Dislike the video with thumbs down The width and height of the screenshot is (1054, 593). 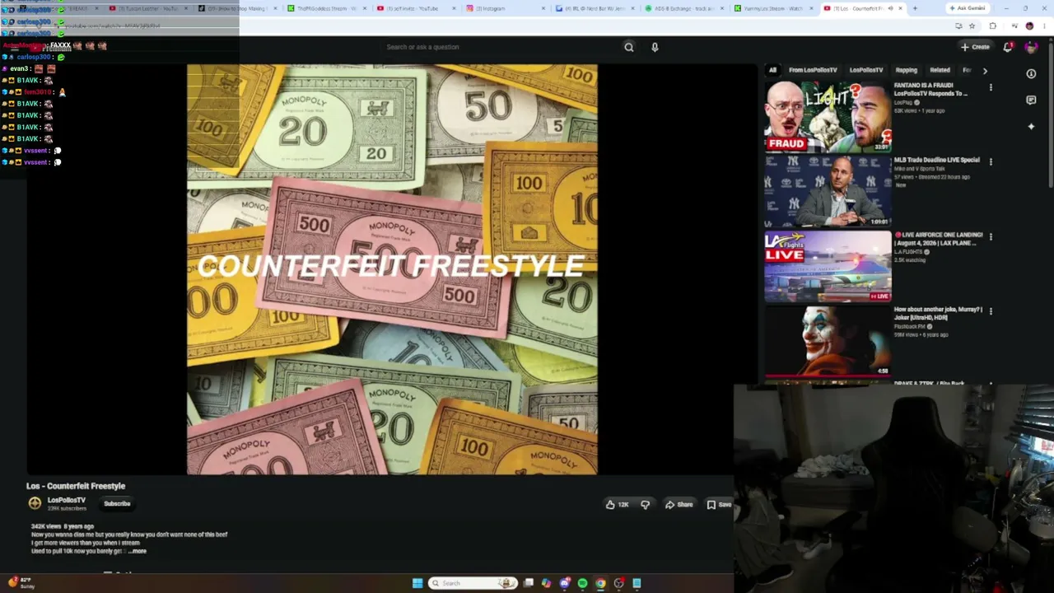[645, 504]
